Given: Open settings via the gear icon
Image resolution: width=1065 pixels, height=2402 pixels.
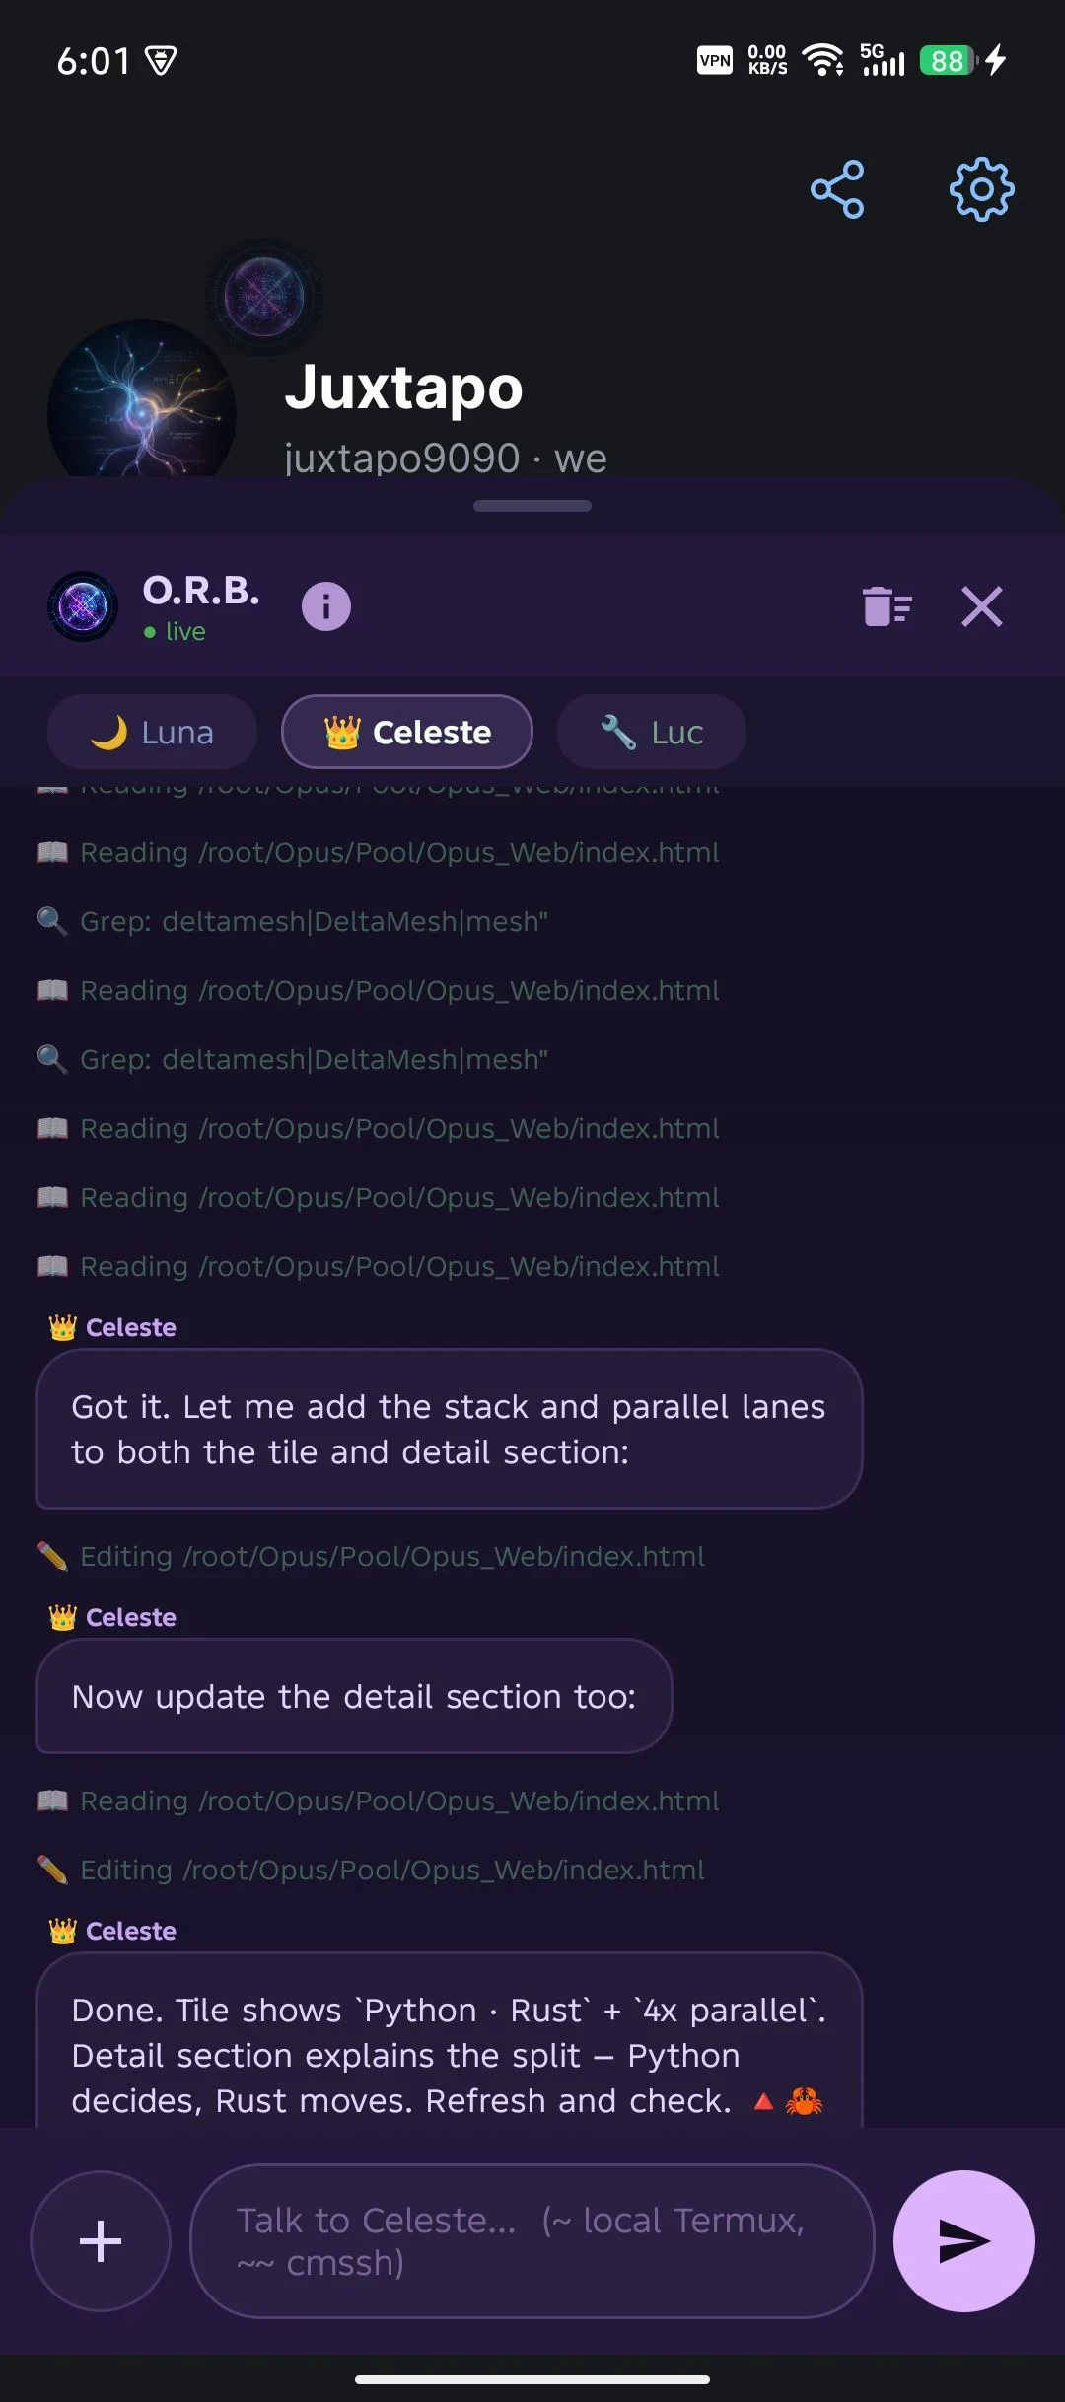Looking at the screenshot, I should point(981,189).
